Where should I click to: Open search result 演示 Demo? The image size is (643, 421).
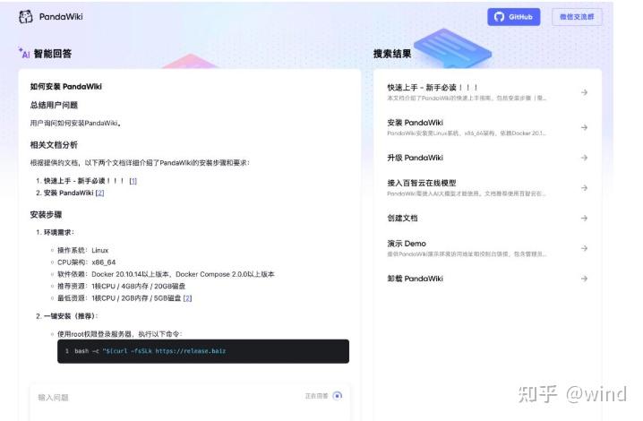click(x=487, y=248)
